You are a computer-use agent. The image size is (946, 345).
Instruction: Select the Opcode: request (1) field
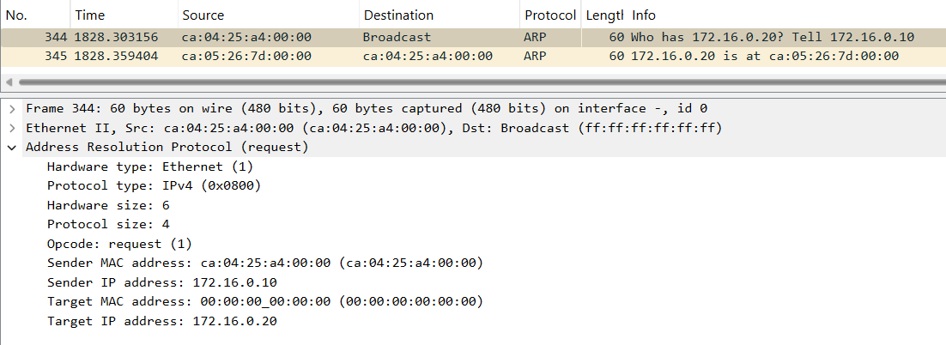click(x=119, y=245)
